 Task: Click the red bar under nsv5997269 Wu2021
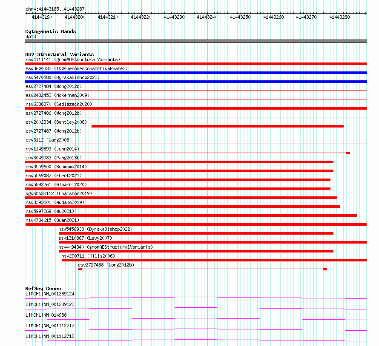[x=191, y=216]
